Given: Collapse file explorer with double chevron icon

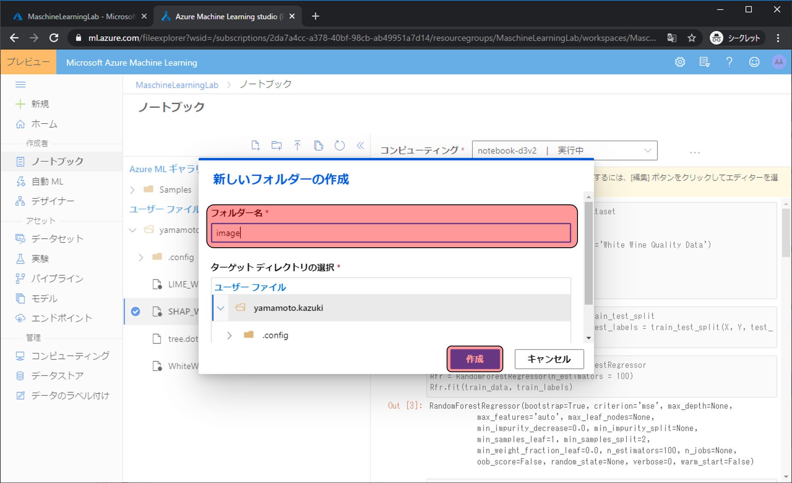Looking at the screenshot, I should coord(360,146).
